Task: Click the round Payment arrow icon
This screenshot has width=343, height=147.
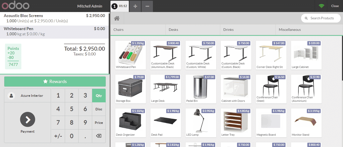Action: [x=28, y=120]
